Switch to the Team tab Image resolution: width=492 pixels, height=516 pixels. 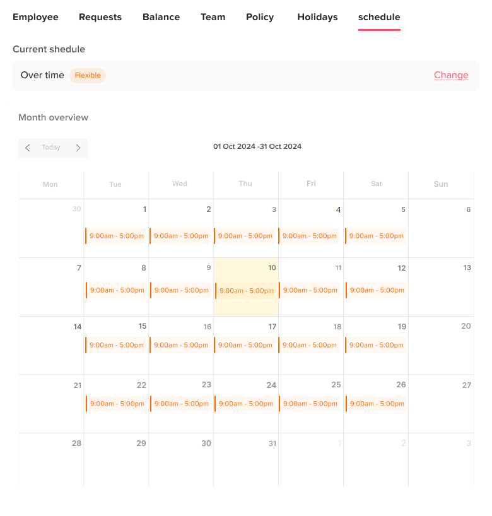(213, 17)
